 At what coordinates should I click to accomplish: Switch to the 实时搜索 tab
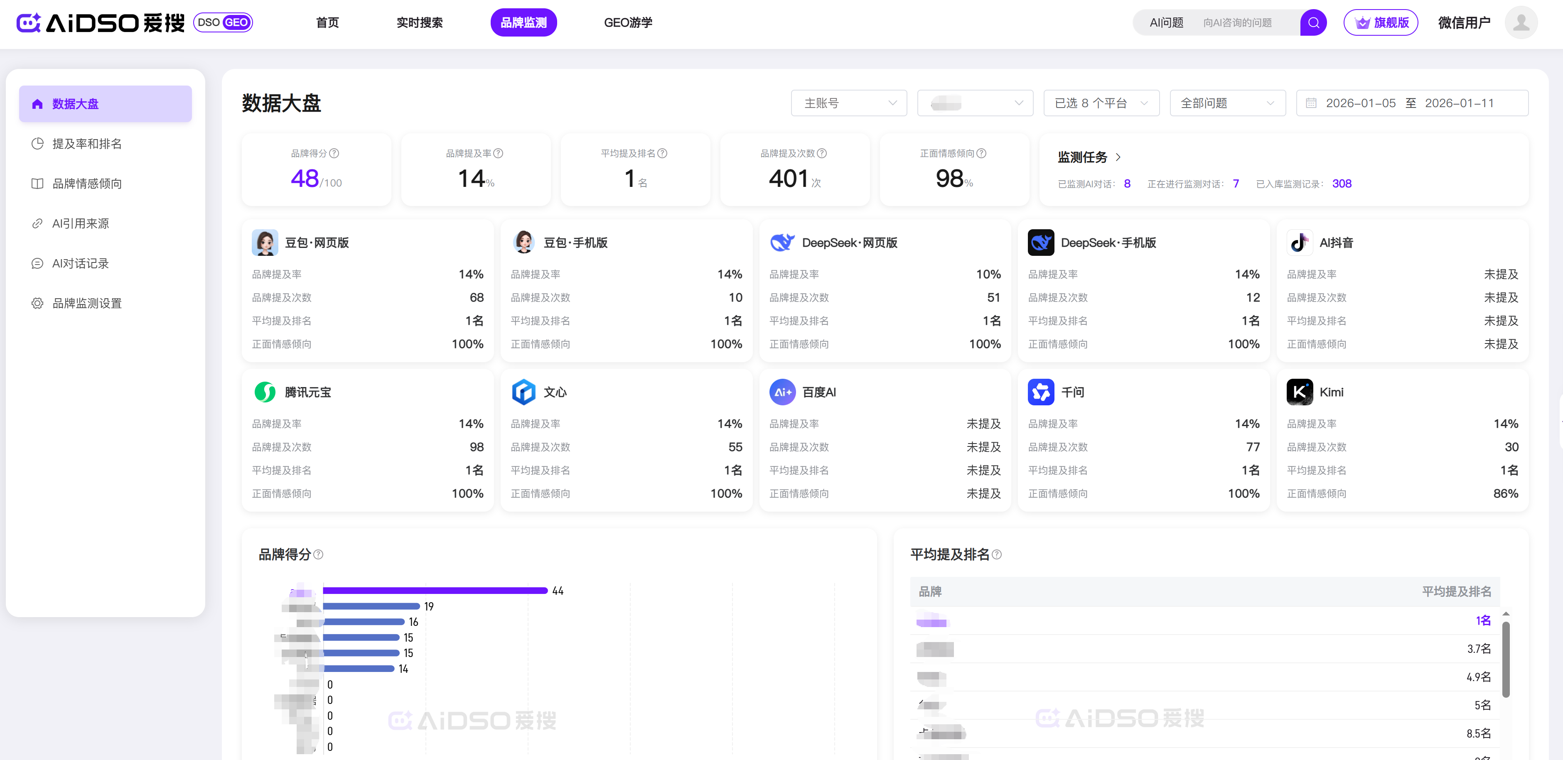[x=419, y=23]
